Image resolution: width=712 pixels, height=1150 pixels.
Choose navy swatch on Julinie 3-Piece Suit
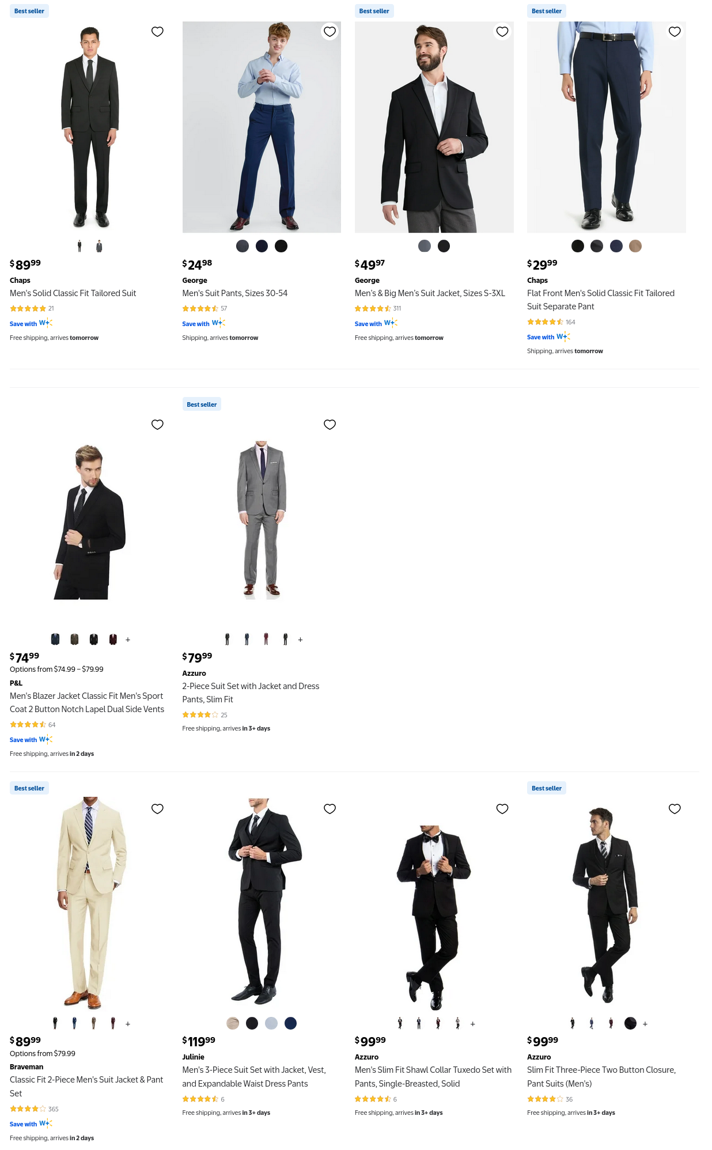point(290,1023)
